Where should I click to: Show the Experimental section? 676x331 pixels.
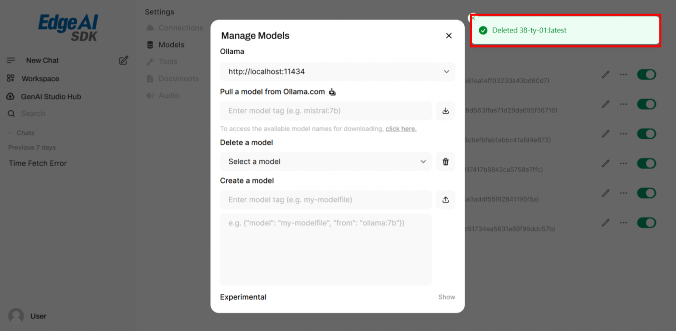pyautogui.click(x=446, y=297)
